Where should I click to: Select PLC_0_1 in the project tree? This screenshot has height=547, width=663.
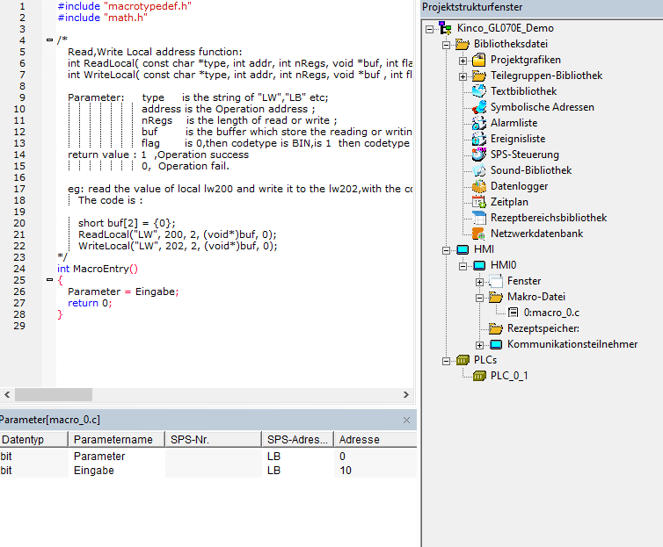[x=509, y=376]
